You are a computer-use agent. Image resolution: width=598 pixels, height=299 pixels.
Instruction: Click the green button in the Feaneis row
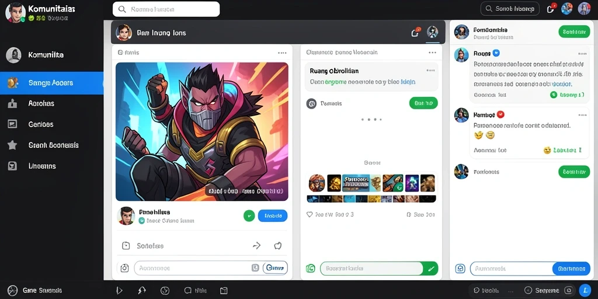[x=423, y=103]
